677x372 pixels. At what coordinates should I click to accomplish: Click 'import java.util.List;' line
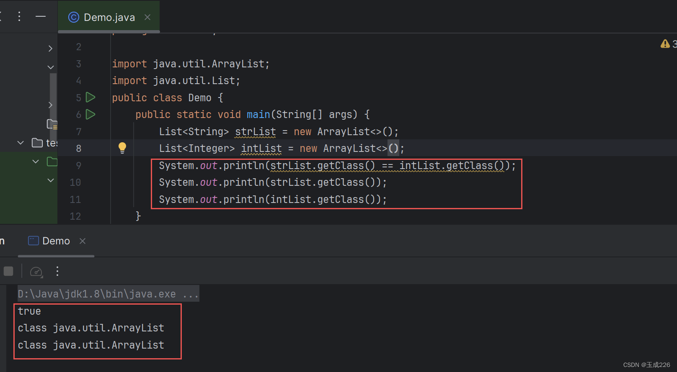tap(176, 80)
